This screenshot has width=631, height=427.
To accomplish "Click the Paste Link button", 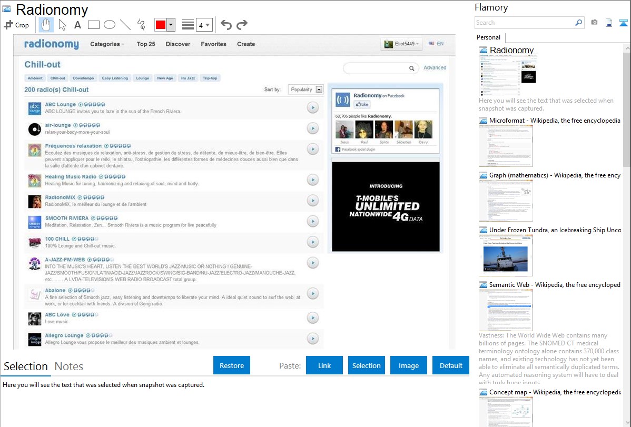I will tap(324, 365).
